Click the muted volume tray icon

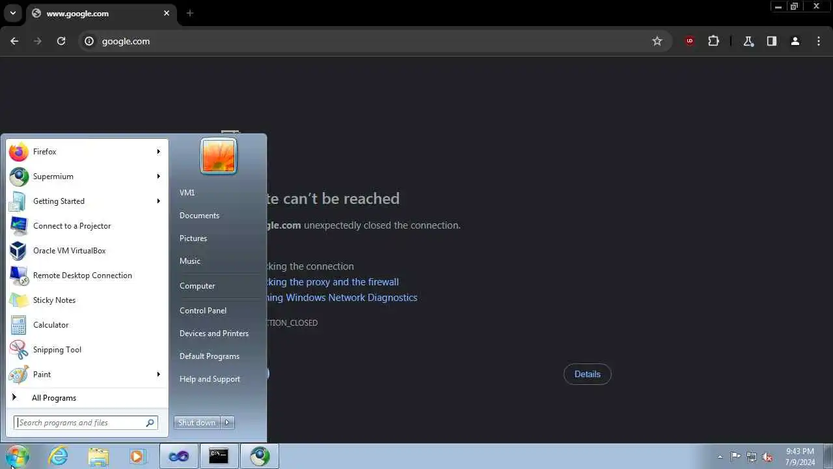767,457
